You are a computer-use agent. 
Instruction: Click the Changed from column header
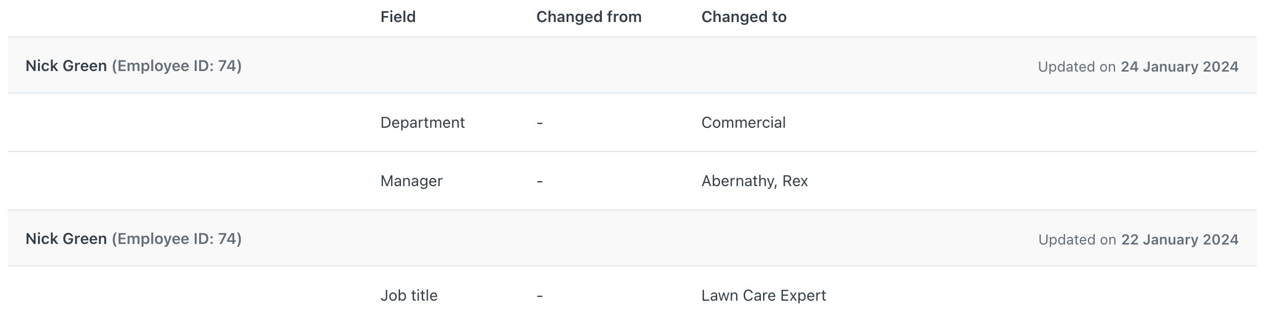tap(589, 17)
